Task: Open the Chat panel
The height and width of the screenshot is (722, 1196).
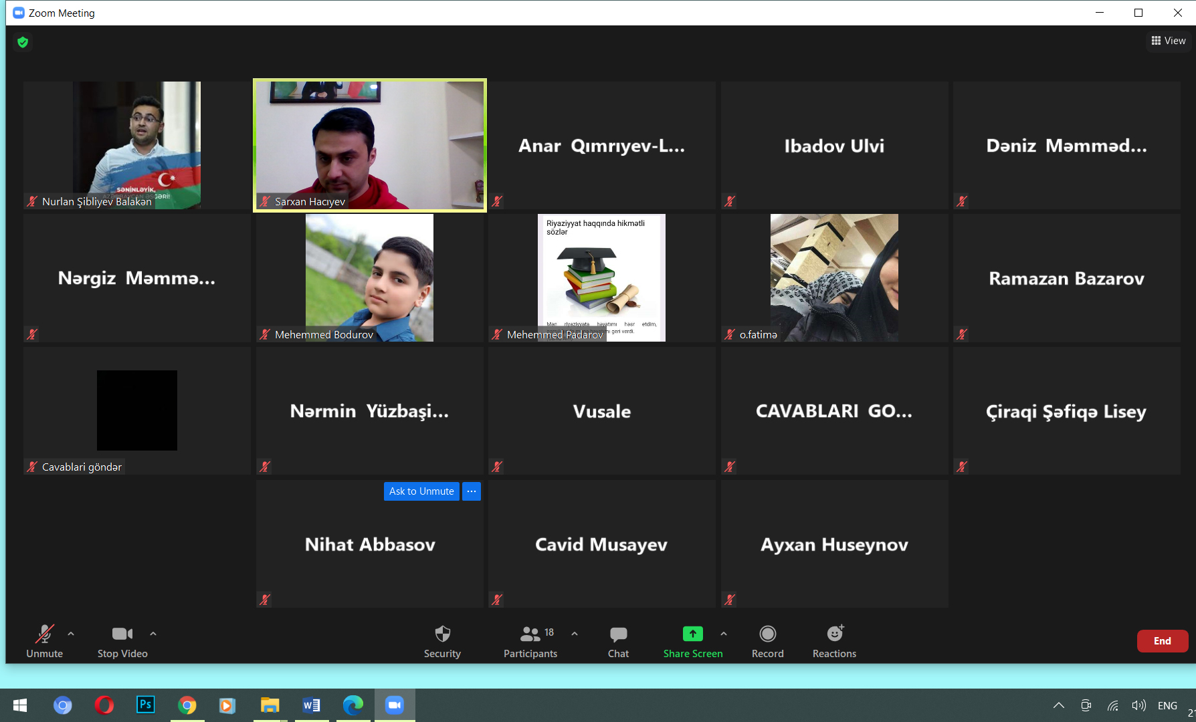Action: (618, 641)
